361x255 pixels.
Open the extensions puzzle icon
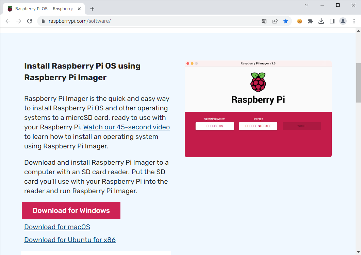(x=310, y=21)
